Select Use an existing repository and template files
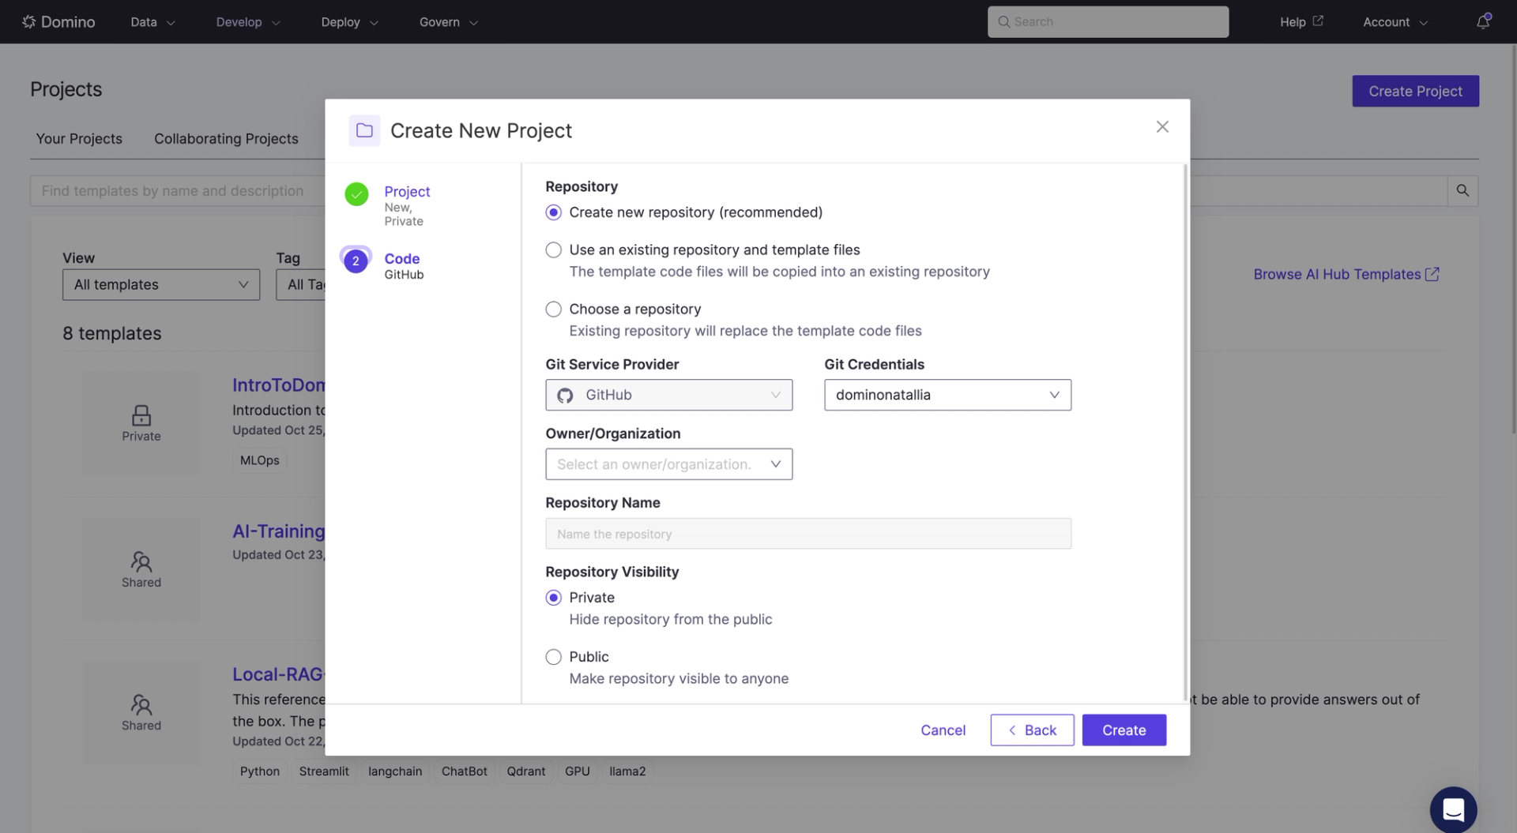1517x833 pixels. click(x=554, y=250)
